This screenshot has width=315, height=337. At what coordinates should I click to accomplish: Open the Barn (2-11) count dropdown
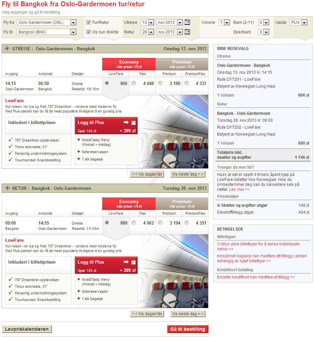point(264,22)
